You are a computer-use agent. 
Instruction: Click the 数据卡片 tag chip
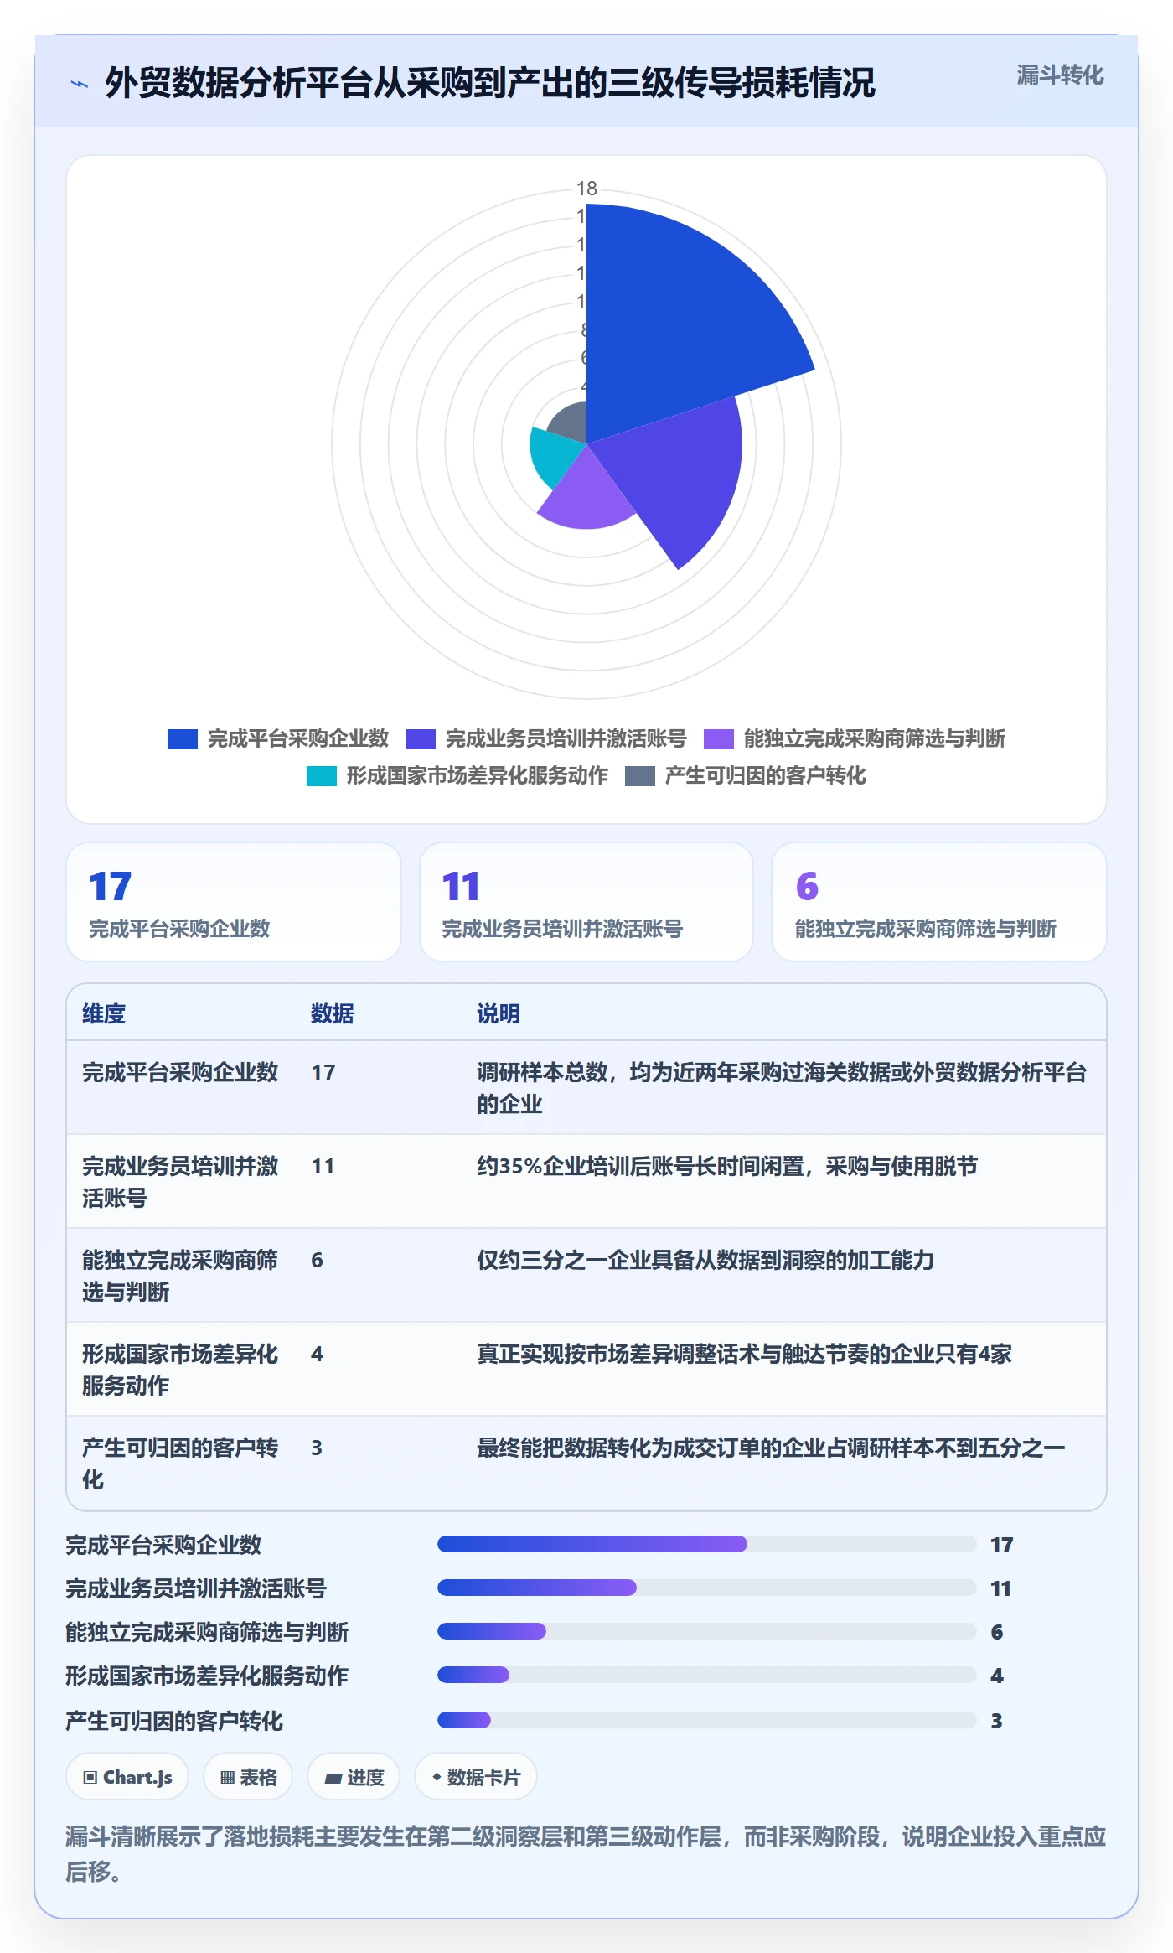(476, 1777)
